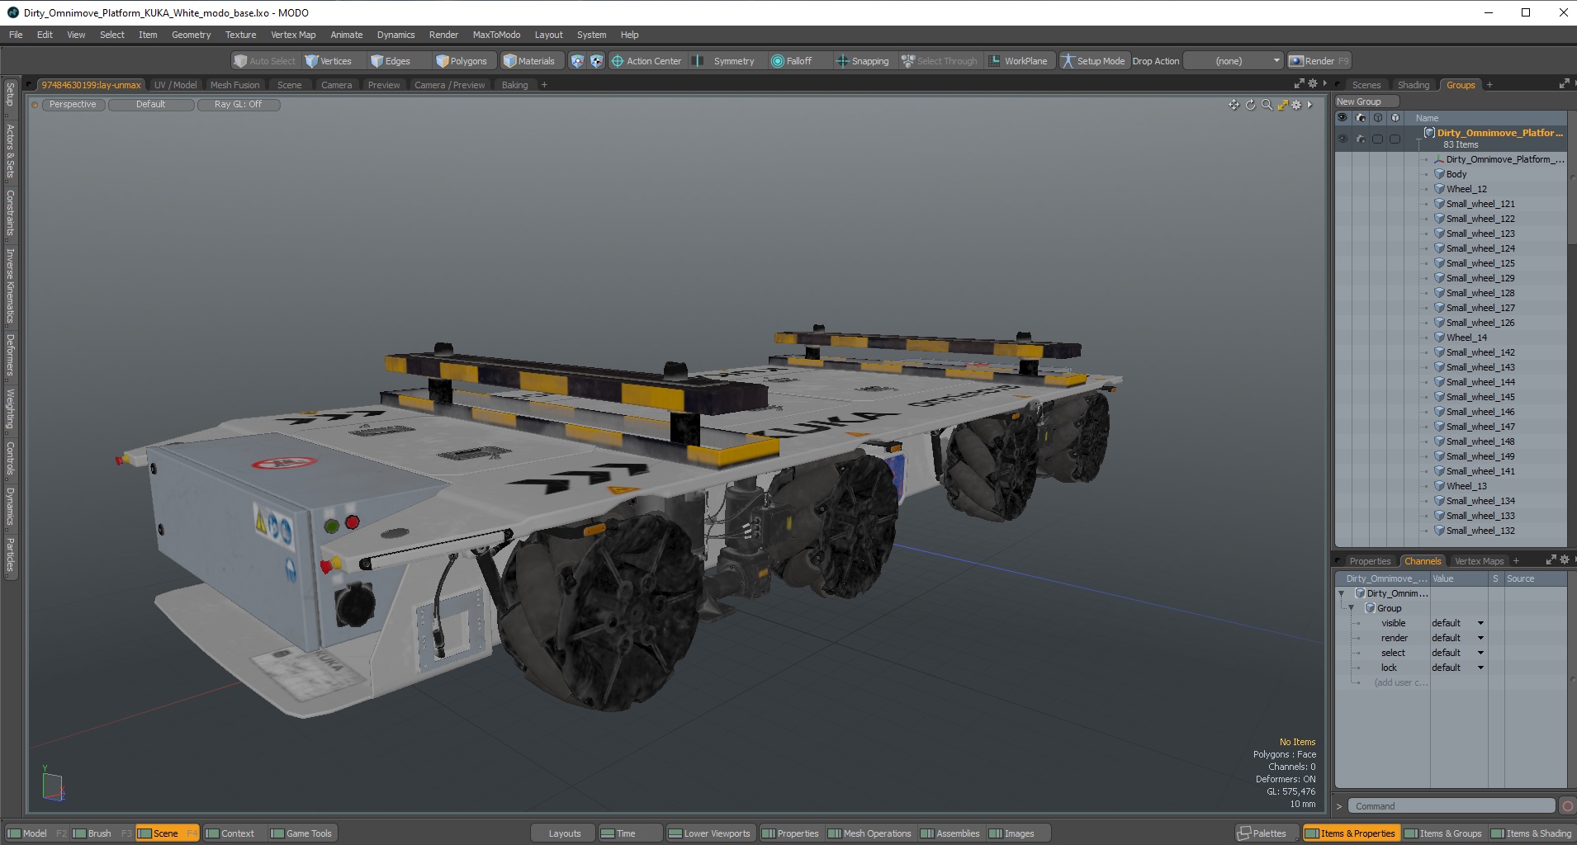Toggle Setup Mode

(x=1093, y=61)
